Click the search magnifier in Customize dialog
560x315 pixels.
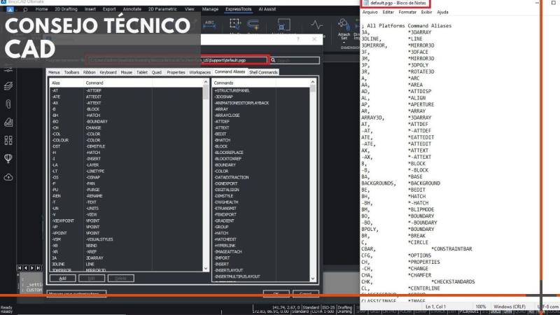(273, 60)
